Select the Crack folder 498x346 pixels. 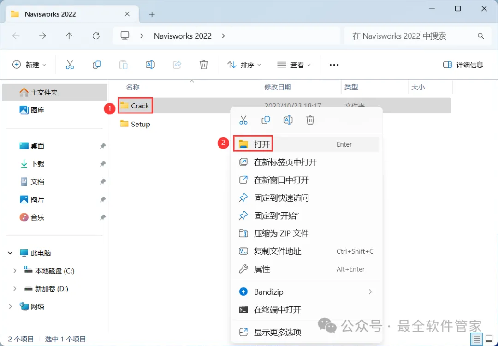135,106
